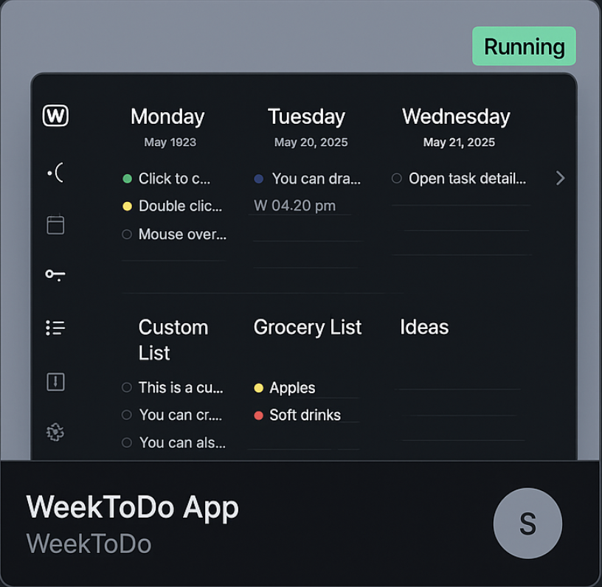602x587 pixels.
Task: Click the key icon in sidebar
Action: [55, 275]
